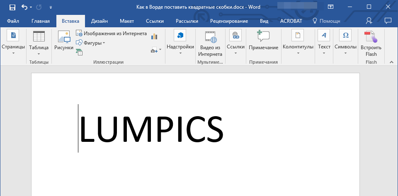Click the Share person icon
This screenshot has width=398, height=196.
pyautogui.click(x=369, y=21)
